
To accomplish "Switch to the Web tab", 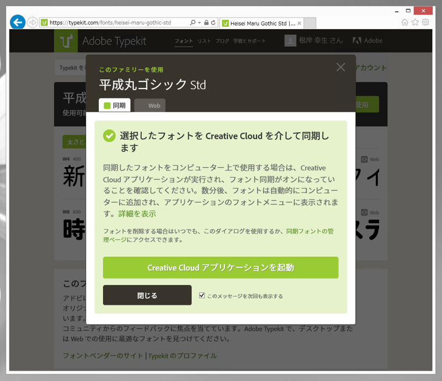I will click(x=150, y=105).
